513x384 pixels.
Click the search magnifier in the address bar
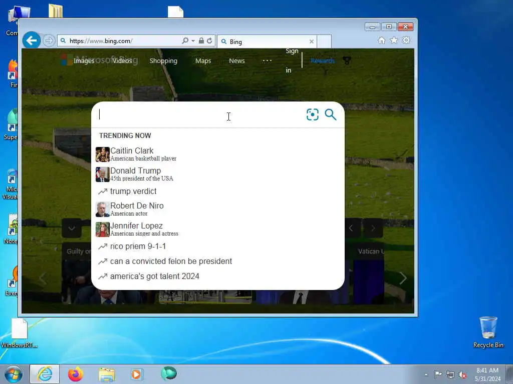tap(185, 40)
